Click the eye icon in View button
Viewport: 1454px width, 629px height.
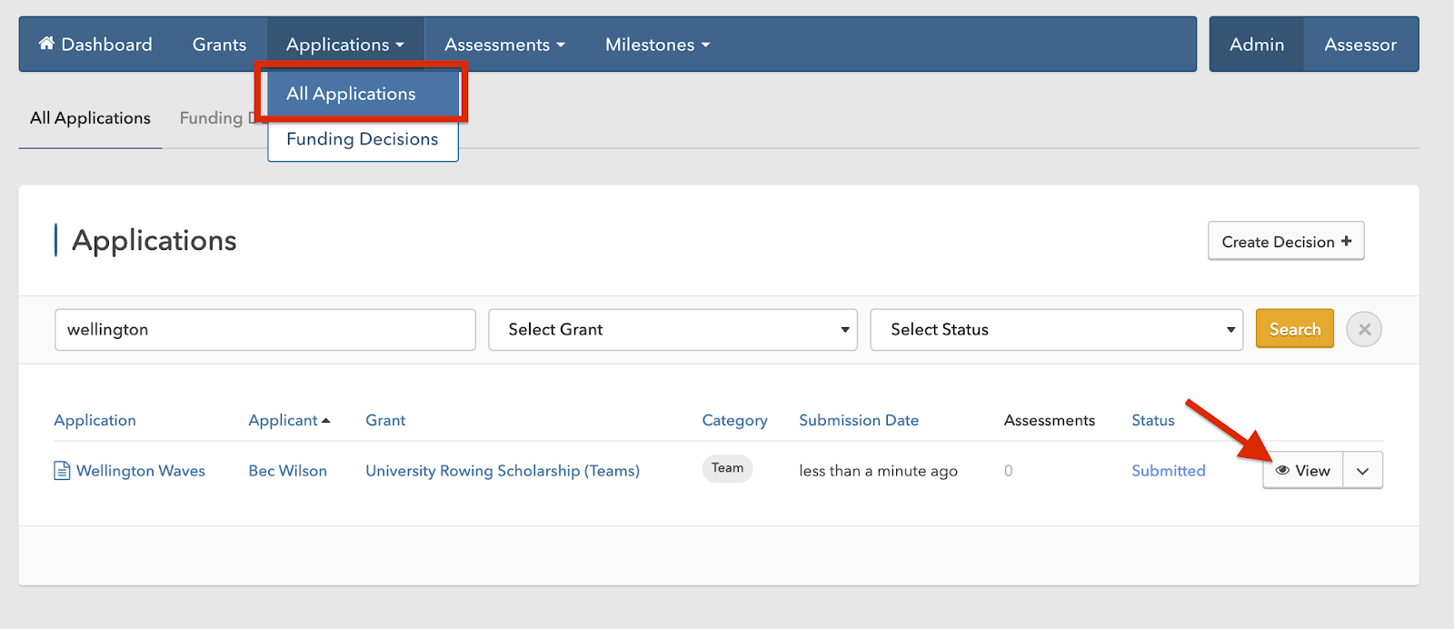pyautogui.click(x=1282, y=471)
